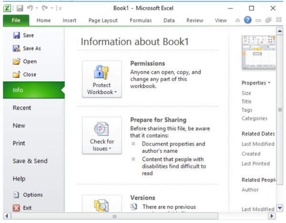Image resolution: width=286 pixels, height=223 pixels.
Task: Select the Info section in the sidebar
Action: pyautogui.click(x=34, y=90)
